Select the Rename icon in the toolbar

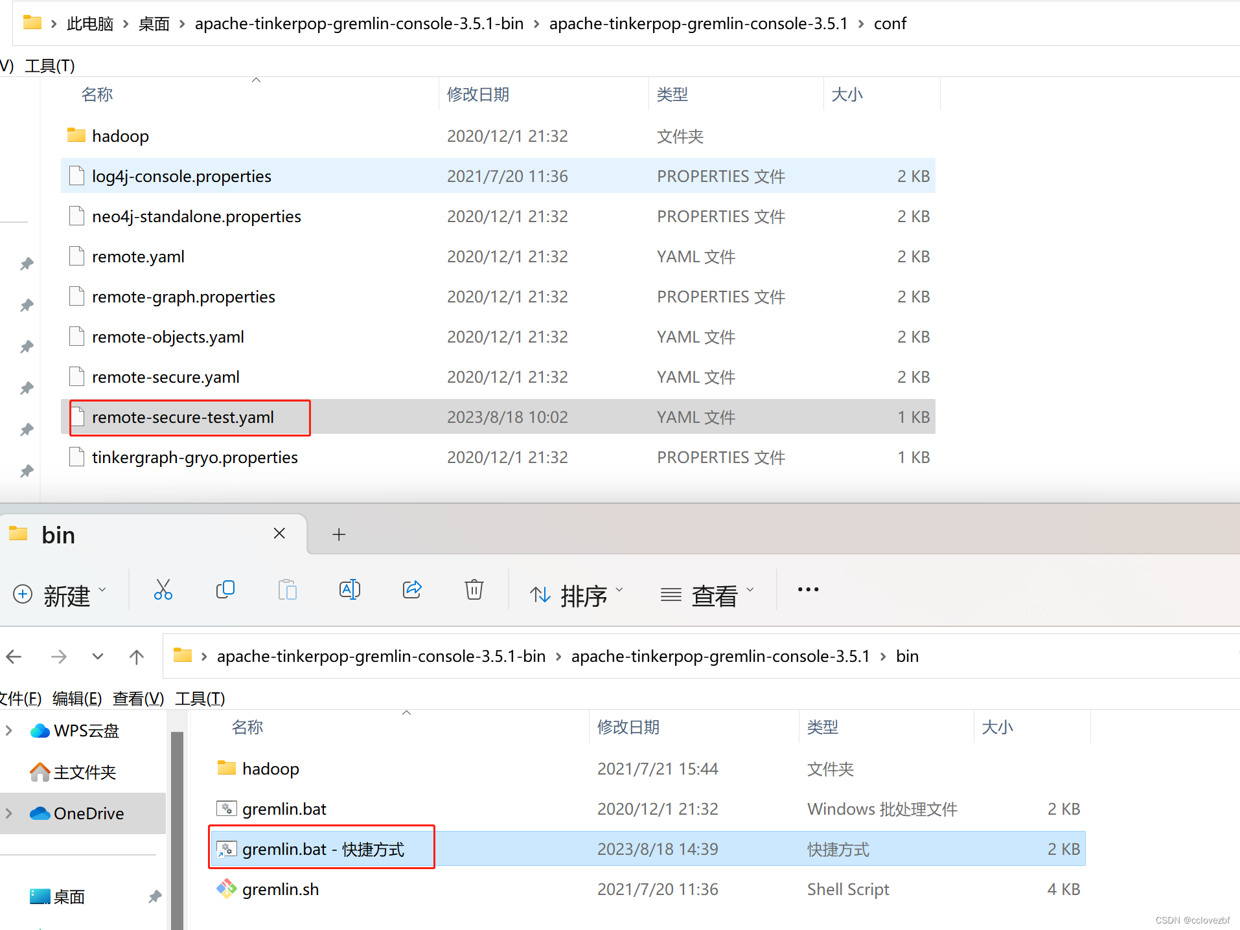[349, 589]
